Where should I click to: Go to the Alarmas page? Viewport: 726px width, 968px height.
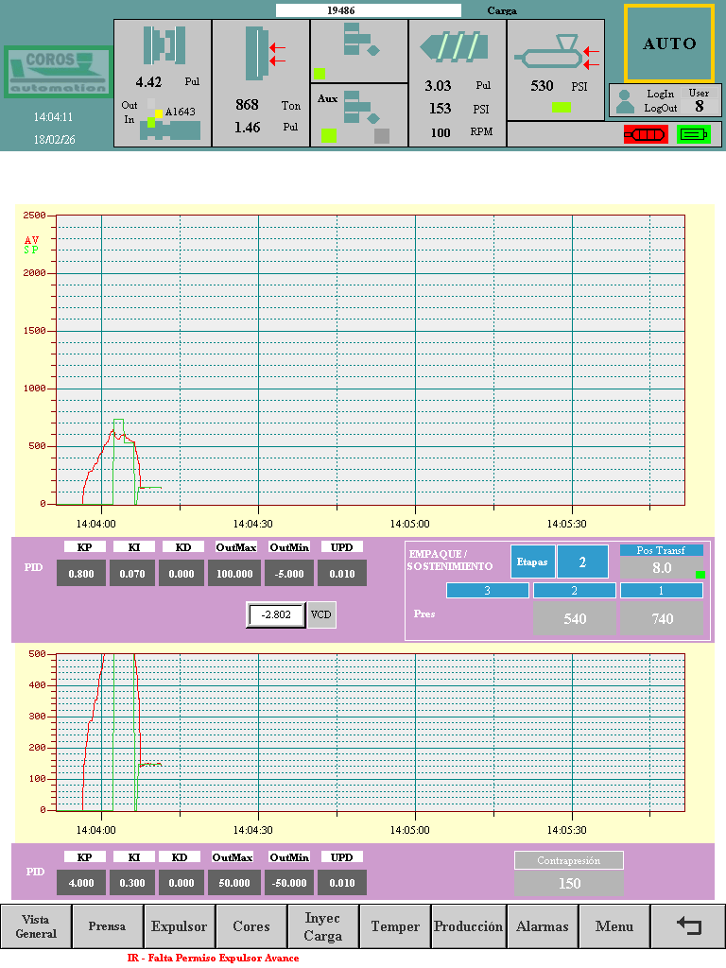(542, 926)
